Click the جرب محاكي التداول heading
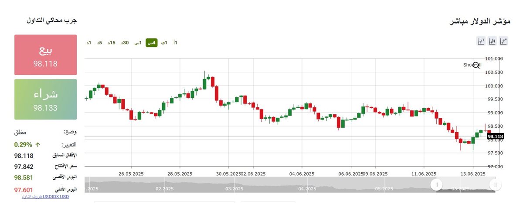 coord(52,21)
